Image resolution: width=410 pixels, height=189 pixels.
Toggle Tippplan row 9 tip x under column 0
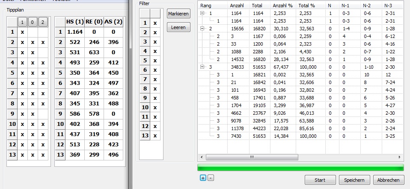(33, 114)
